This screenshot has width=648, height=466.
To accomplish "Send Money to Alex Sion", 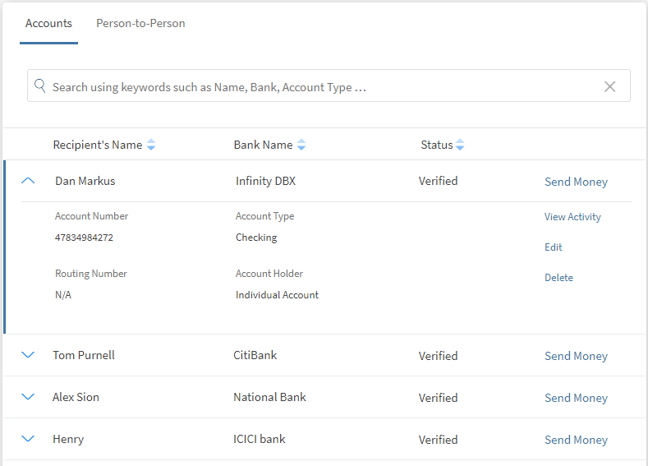I will (576, 398).
